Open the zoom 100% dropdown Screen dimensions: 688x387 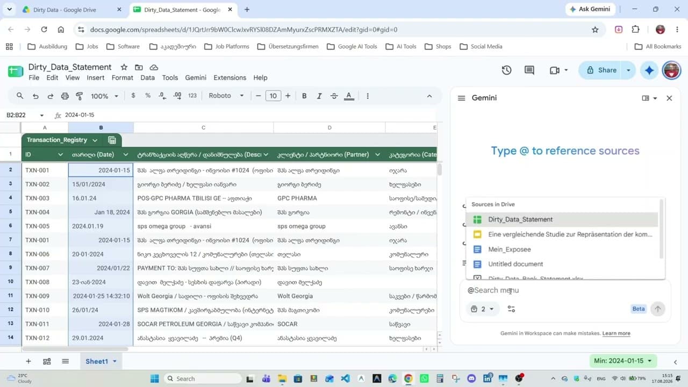click(105, 96)
